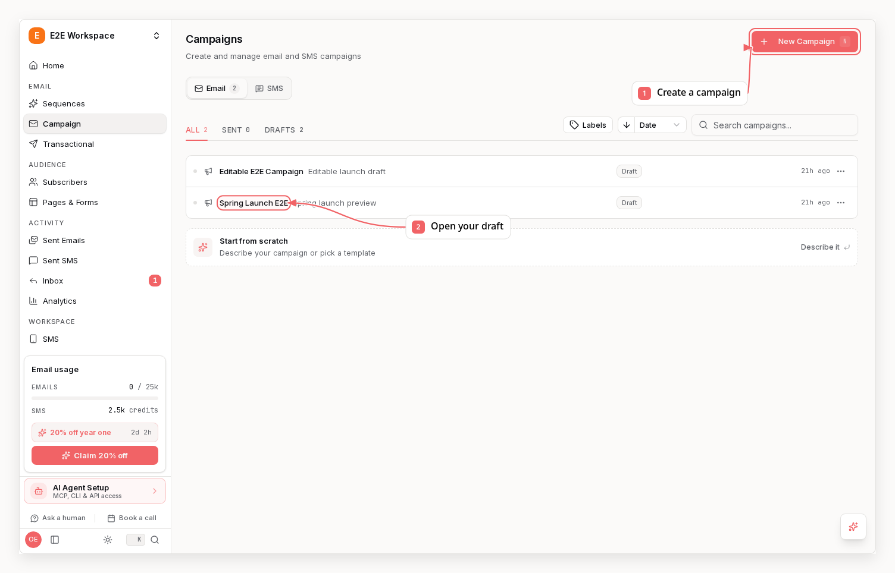The width and height of the screenshot is (895, 573).
Task: Click the Inbox unread badge showing 1
Action: click(x=155, y=281)
